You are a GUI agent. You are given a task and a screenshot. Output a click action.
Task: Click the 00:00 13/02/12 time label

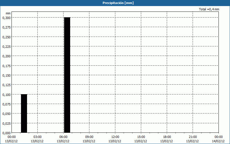point(11,139)
